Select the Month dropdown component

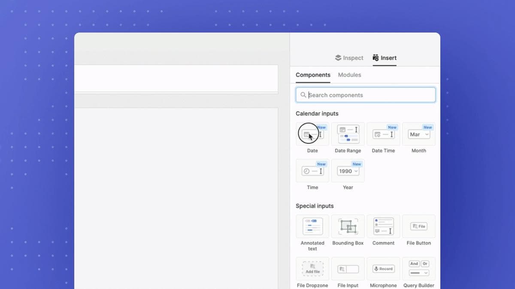tap(418, 134)
